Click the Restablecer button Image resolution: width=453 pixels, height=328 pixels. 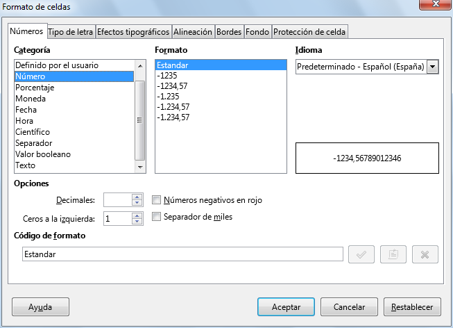(412, 307)
